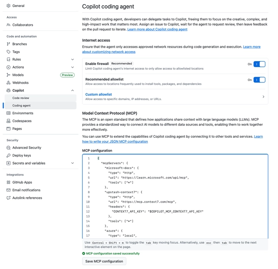Disable the Recommended allowlist switch
Viewport: 278px width, 269px height.
[x=259, y=80]
